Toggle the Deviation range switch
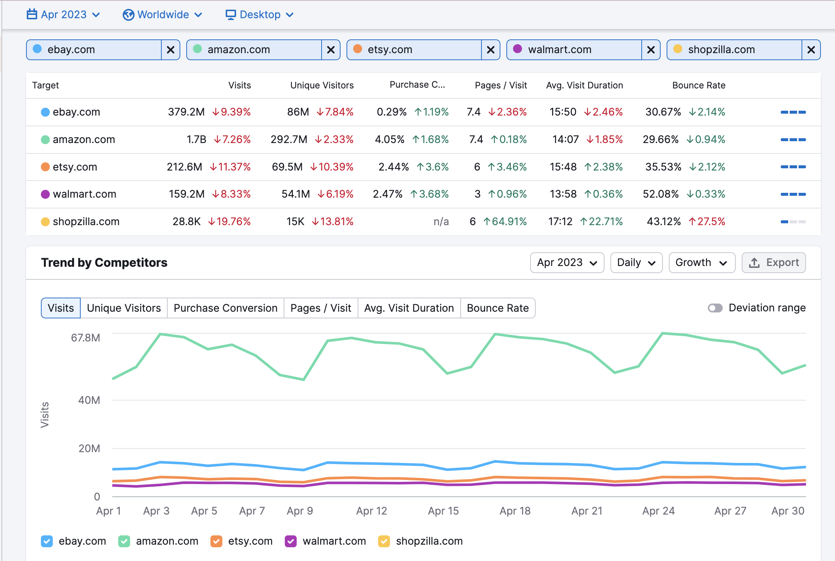The height and width of the screenshot is (561, 835). pyautogui.click(x=715, y=307)
